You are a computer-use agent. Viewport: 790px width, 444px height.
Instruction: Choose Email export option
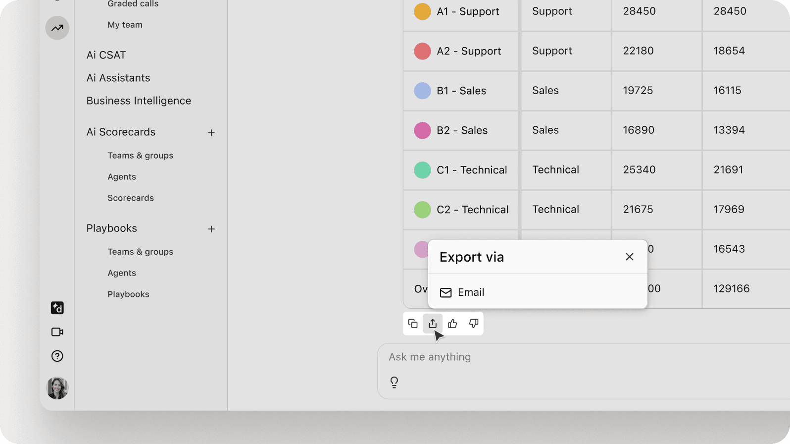coord(470,292)
